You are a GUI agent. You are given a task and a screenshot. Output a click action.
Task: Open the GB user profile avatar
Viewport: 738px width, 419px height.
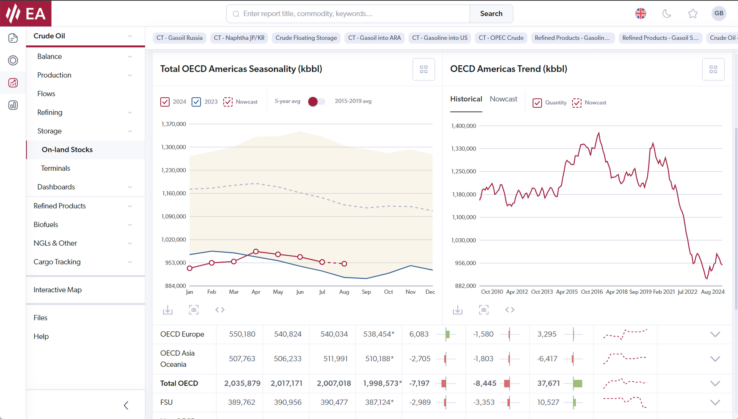click(x=719, y=13)
